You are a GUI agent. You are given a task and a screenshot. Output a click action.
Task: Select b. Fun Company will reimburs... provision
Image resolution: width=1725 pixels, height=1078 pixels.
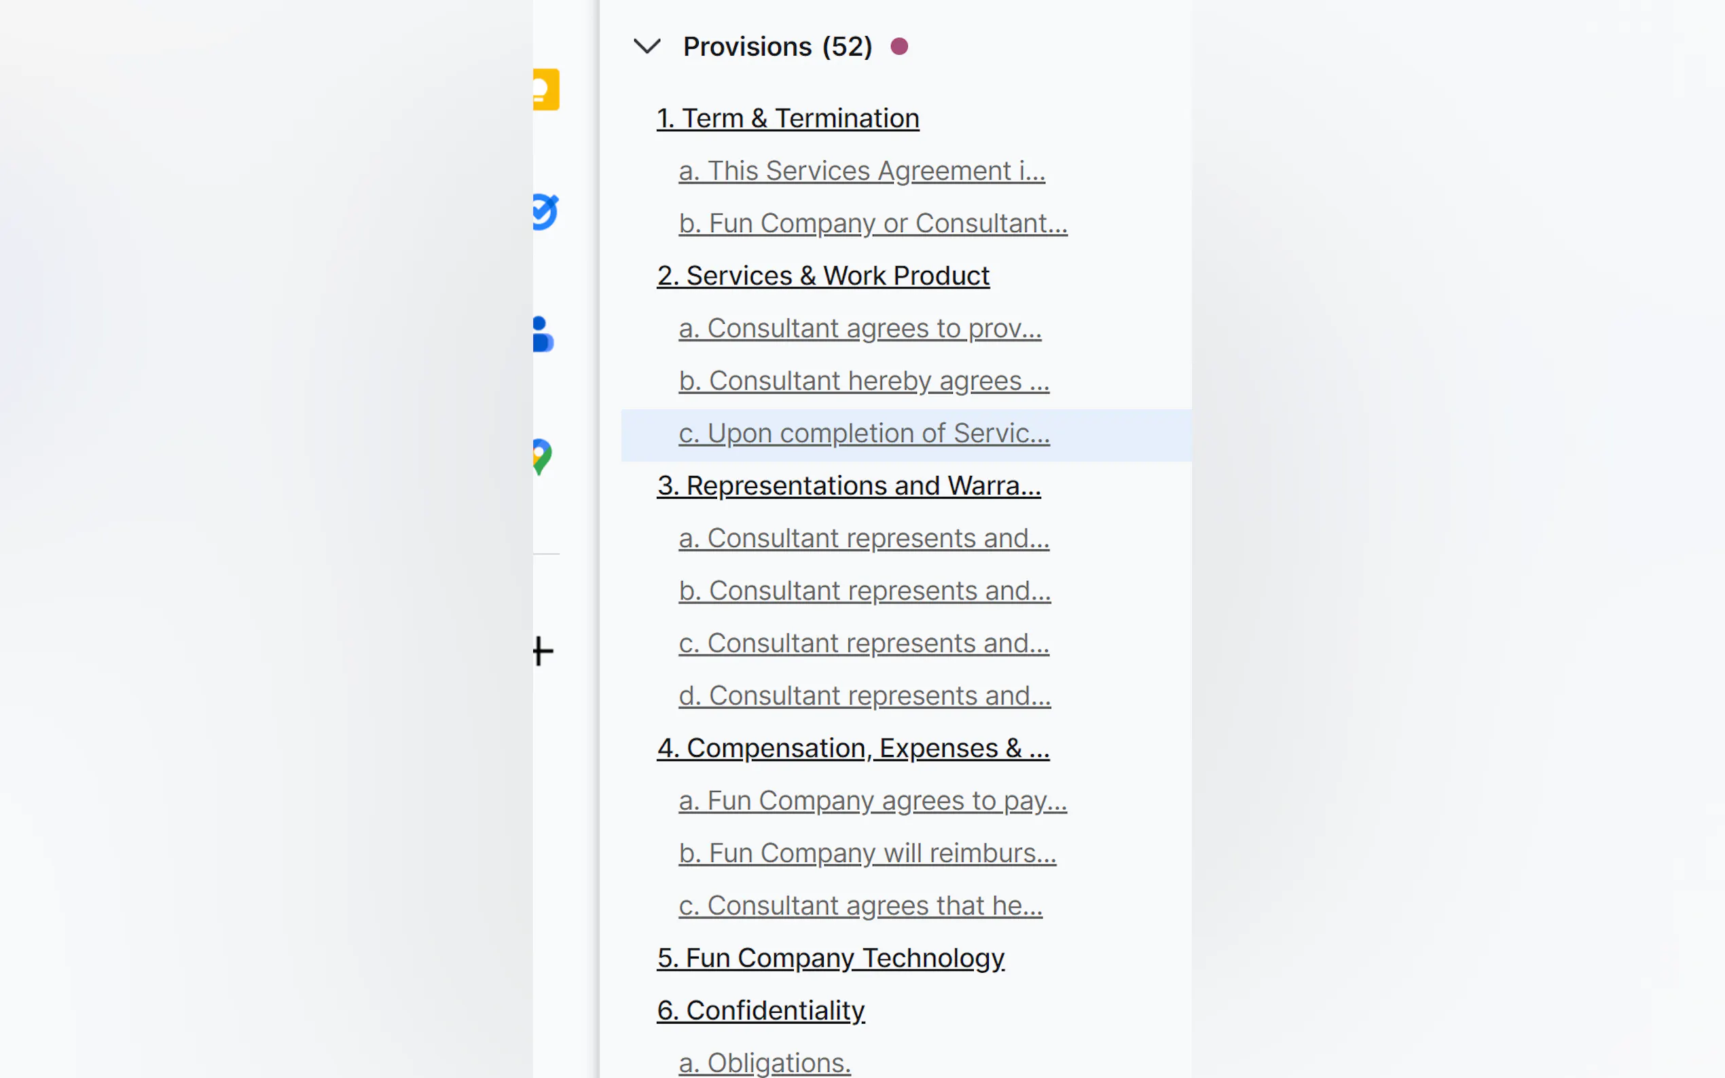tap(867, 853)
